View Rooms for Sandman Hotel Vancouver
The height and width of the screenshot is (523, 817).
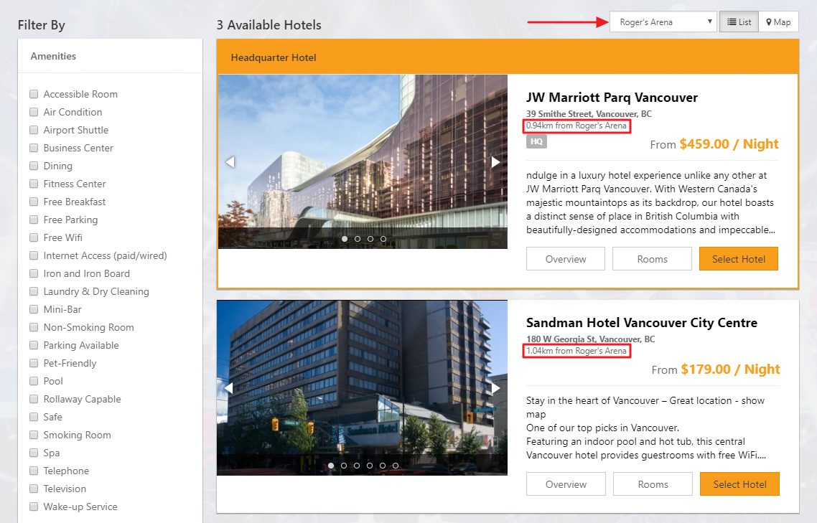click(x=653, y=484)
